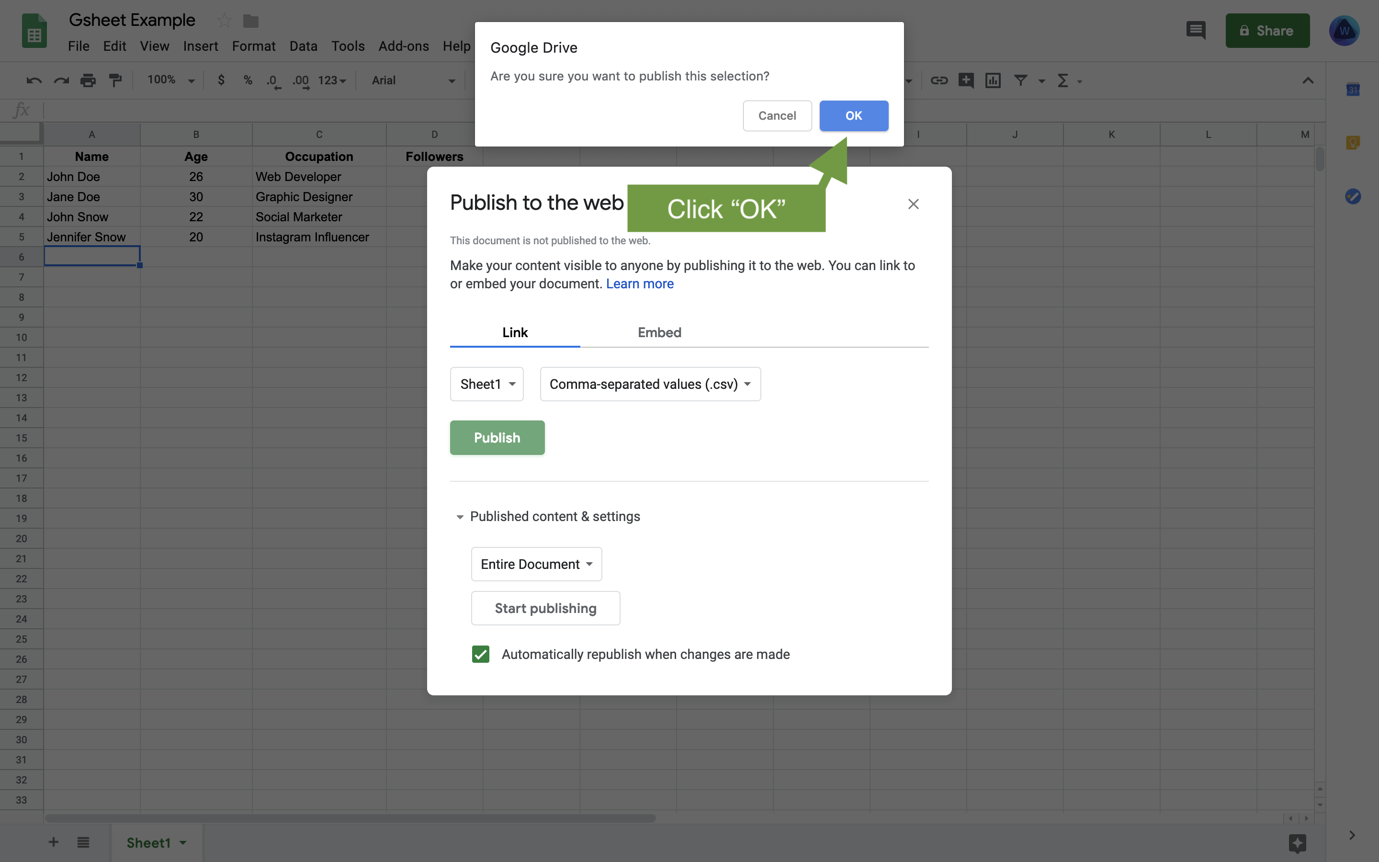
Task: Open the Edit menu
Action: [x=114, y=46]
